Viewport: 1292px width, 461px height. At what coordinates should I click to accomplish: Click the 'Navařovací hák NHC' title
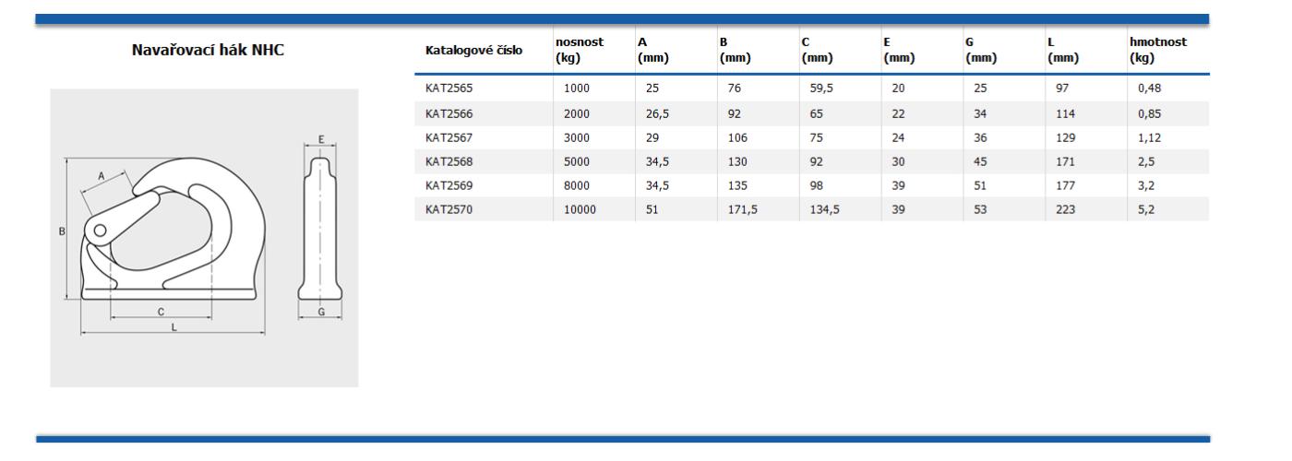click(209, 50)
